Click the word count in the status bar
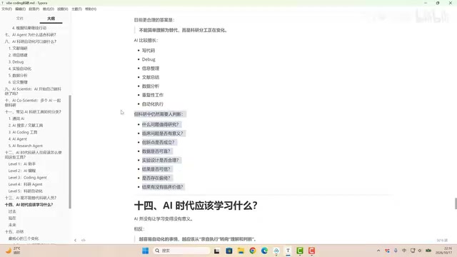Image resolution: width=457 pixels, height=257 pixels. [x=442, y=241]
